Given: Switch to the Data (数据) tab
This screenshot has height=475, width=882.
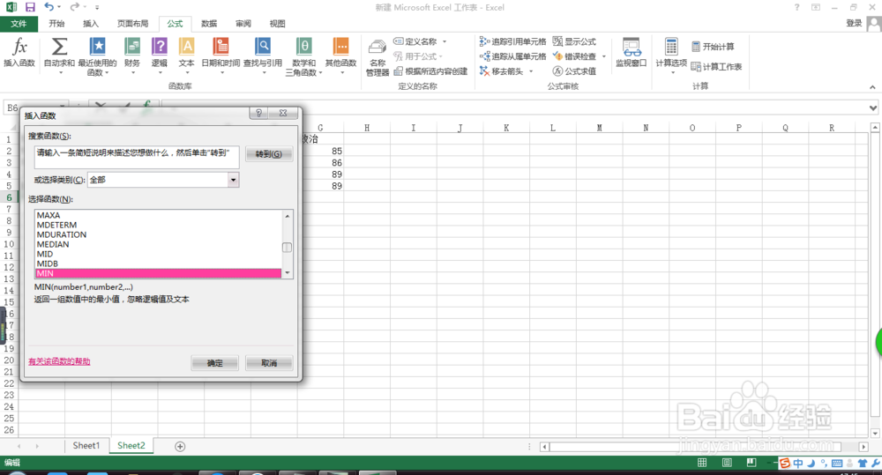Looking at the screenshot, I should point(209,24).
